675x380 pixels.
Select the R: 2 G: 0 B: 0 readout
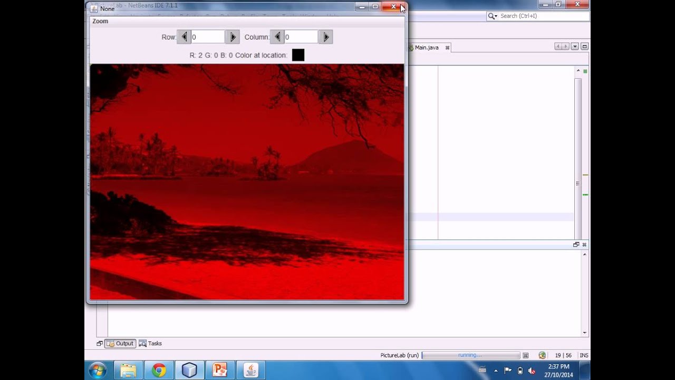click(x=211, y=55)
